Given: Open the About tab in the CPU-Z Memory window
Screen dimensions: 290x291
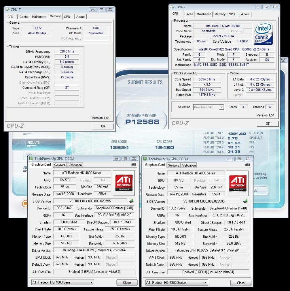Looking at the screenshot, I should (x=80, y=17).
